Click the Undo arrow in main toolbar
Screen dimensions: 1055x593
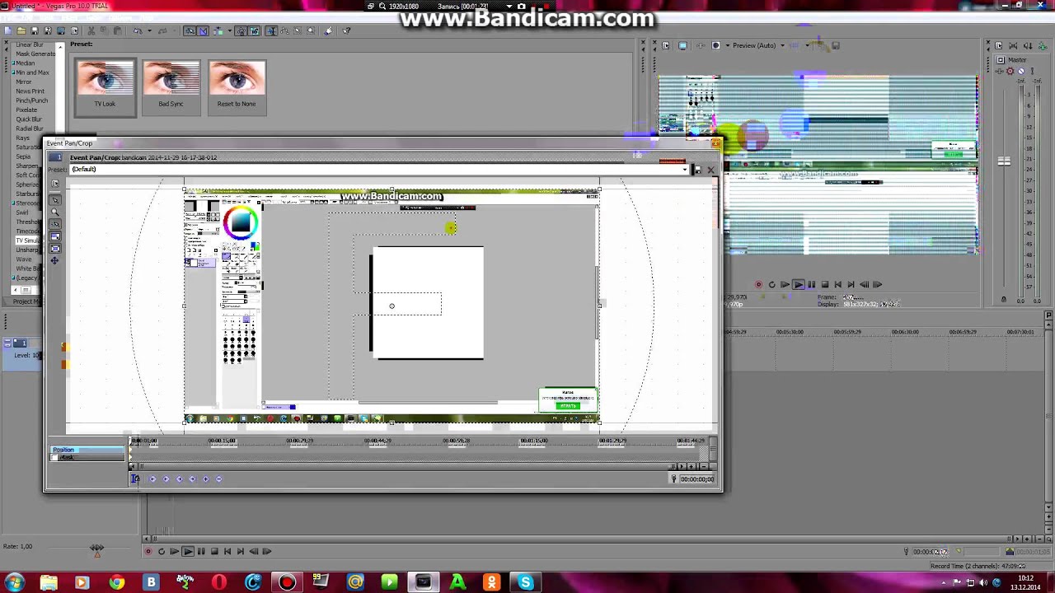[138, 31]
